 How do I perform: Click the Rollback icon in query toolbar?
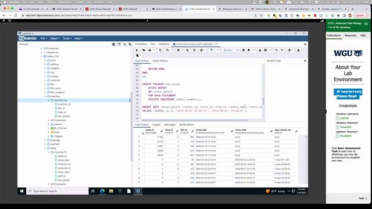point(282,51)
